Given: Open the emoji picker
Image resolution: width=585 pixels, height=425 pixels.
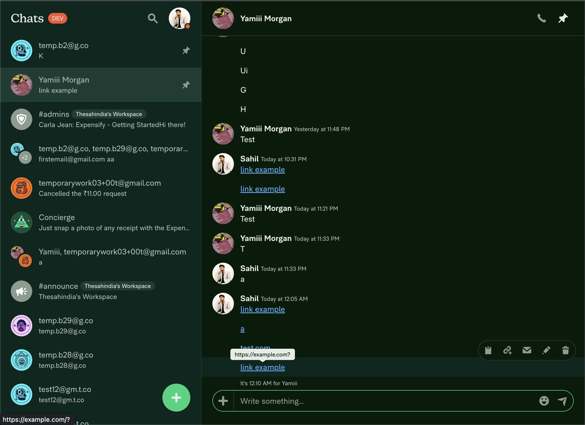Looking at the screenshot, I should pyautogui.click(x=544, y=401).
